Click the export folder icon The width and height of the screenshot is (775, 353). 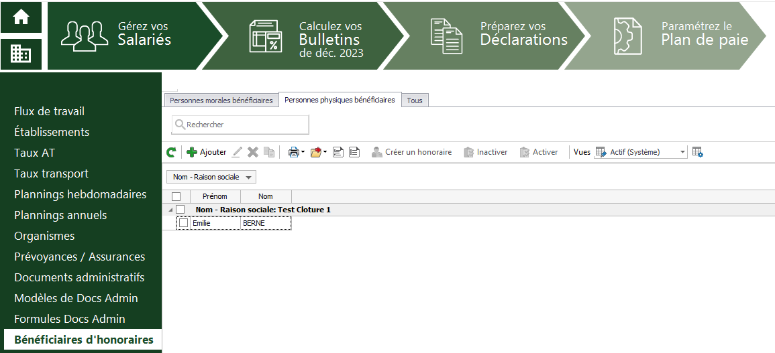click(318, 153)
